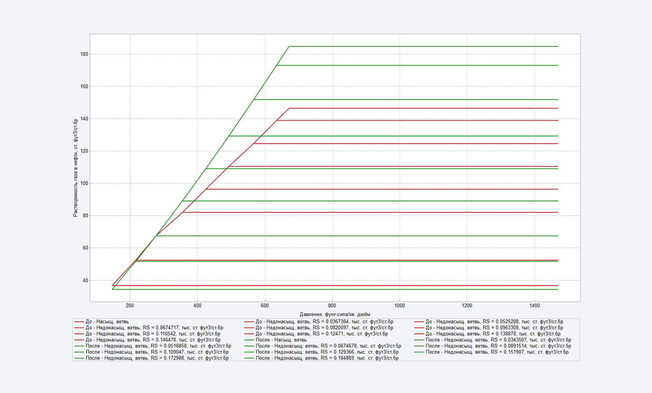The height and width of the screenshot is (393, 652).
Task: Click x-axis tick label 600
Action: click(x=265, y=306)
